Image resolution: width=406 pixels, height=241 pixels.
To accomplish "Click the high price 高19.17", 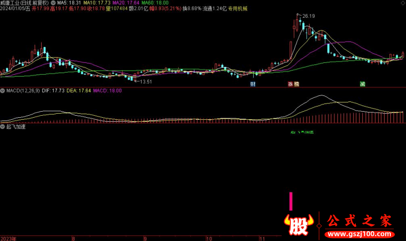I will click(59, 9).
